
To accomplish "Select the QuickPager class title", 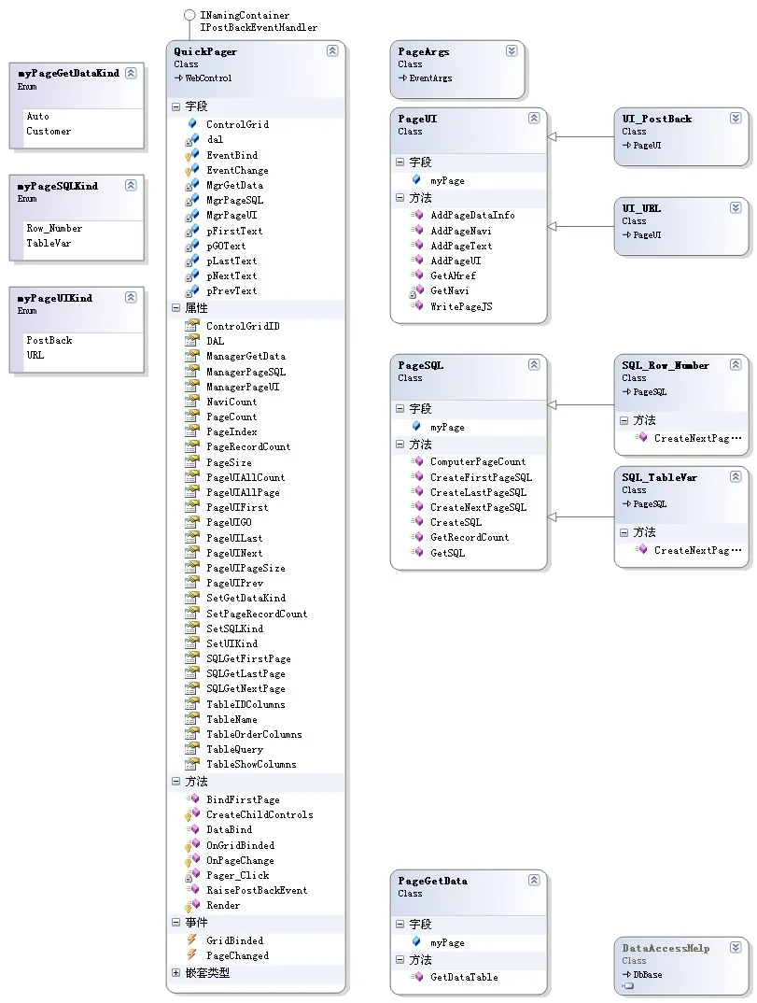I will click(x=205, y=51).
